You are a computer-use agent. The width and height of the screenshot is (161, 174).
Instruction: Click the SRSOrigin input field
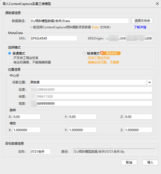tap(129, 38)
